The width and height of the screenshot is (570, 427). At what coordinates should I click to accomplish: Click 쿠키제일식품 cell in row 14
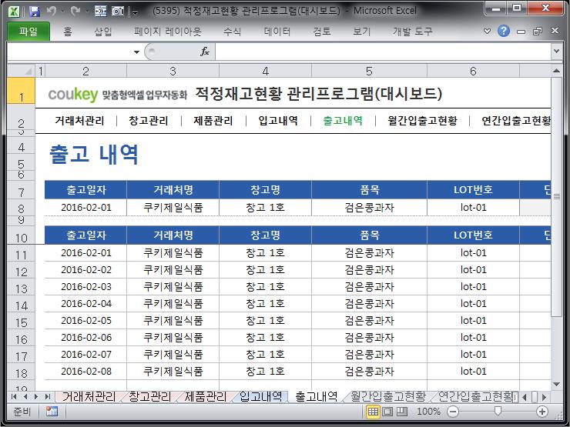tap(173, 304)
